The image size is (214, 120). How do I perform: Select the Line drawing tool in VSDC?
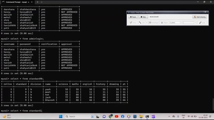[142, 23]
